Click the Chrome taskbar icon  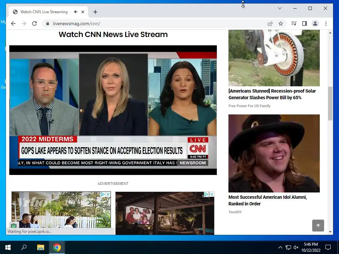[57, 247]
